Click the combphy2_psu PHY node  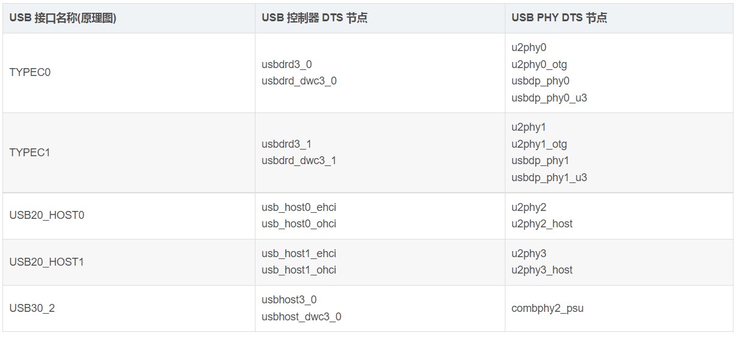[x=547, y=308]
